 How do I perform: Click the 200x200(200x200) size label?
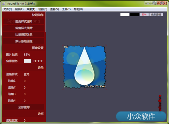coord(94,86)
